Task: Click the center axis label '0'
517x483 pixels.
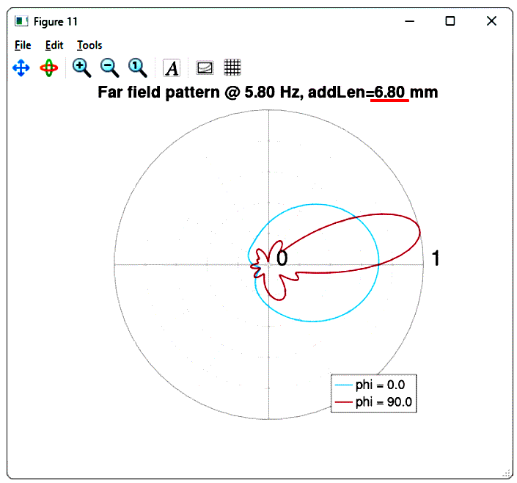Action: (x=282, y=258)
